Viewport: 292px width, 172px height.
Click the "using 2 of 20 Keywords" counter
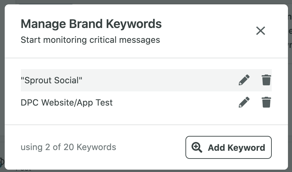coord(68,147)
